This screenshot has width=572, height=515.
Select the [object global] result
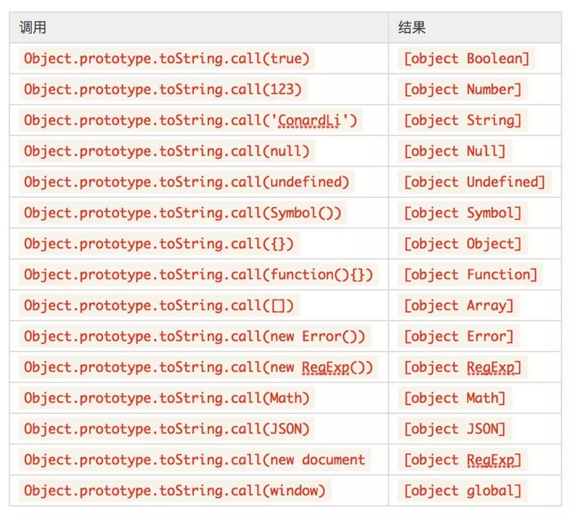463,491
